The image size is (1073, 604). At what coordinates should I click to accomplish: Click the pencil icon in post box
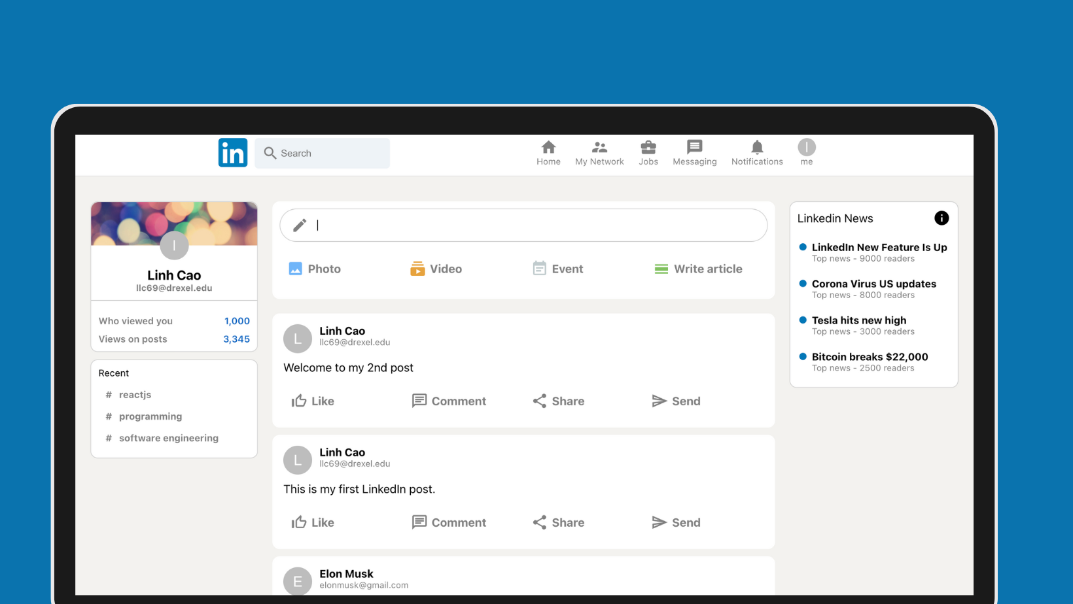pos(300,226)
